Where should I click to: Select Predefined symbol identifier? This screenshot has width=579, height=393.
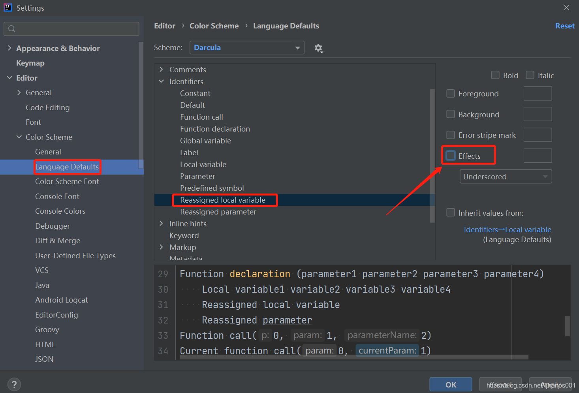212,188
